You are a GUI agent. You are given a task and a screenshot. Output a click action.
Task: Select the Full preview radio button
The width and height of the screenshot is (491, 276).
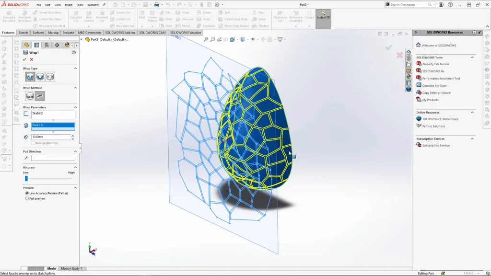[27, 198]
